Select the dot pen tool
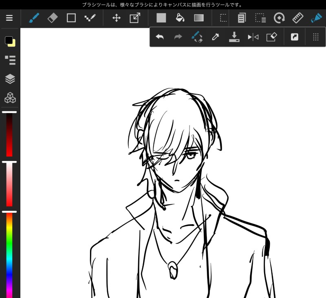 pos(90,18)
